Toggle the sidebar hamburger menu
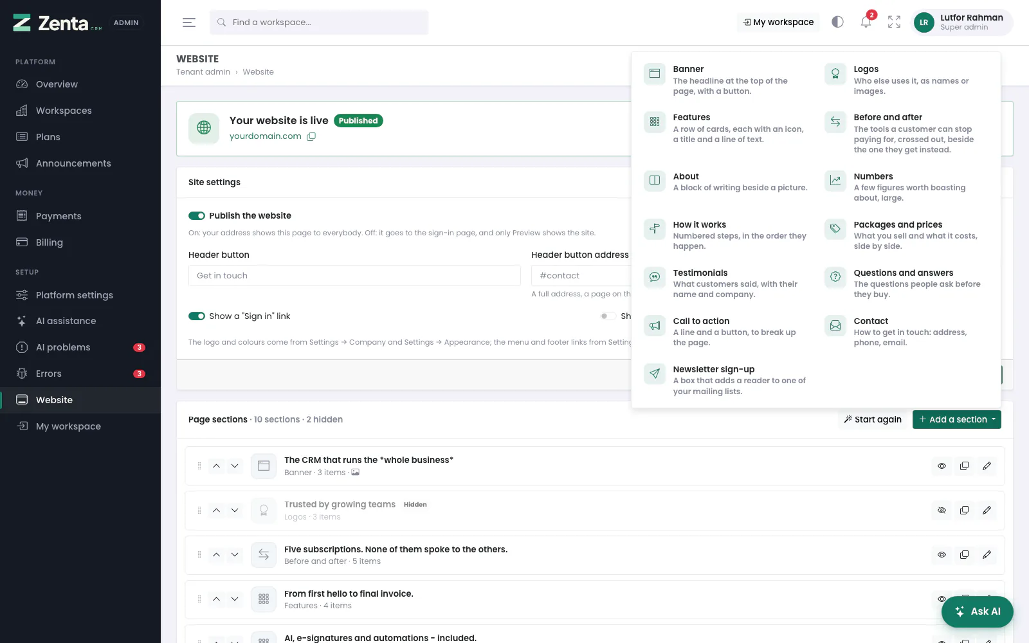1029x643 pixels. [x=189, y=23]
